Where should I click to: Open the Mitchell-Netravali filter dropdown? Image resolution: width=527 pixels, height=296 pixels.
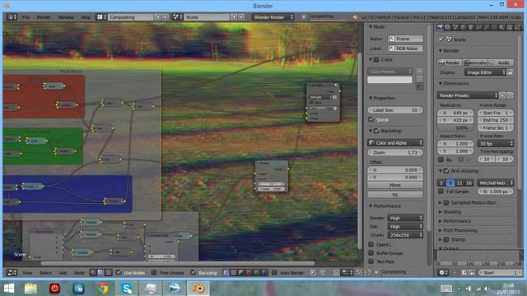[x=496, y=183]
